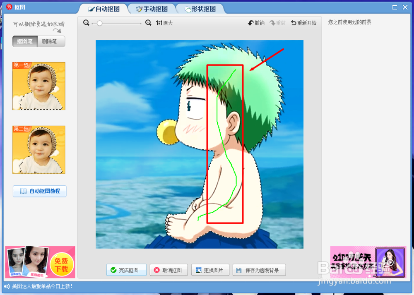This screenshot has height=295, width=414.
Task: Click 保存为透明背景 save transparent button
Action: 259,270
